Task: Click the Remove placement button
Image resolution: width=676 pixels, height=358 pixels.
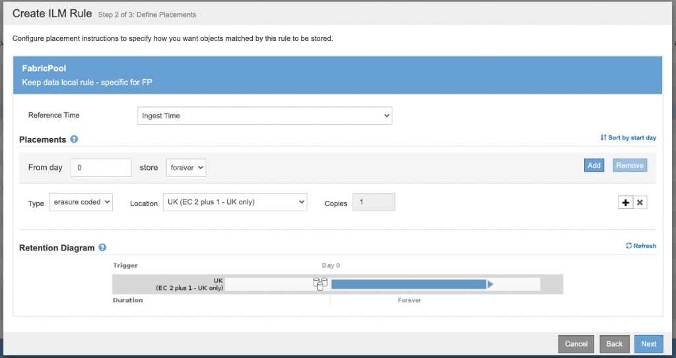Action: [x=629, y=165]
